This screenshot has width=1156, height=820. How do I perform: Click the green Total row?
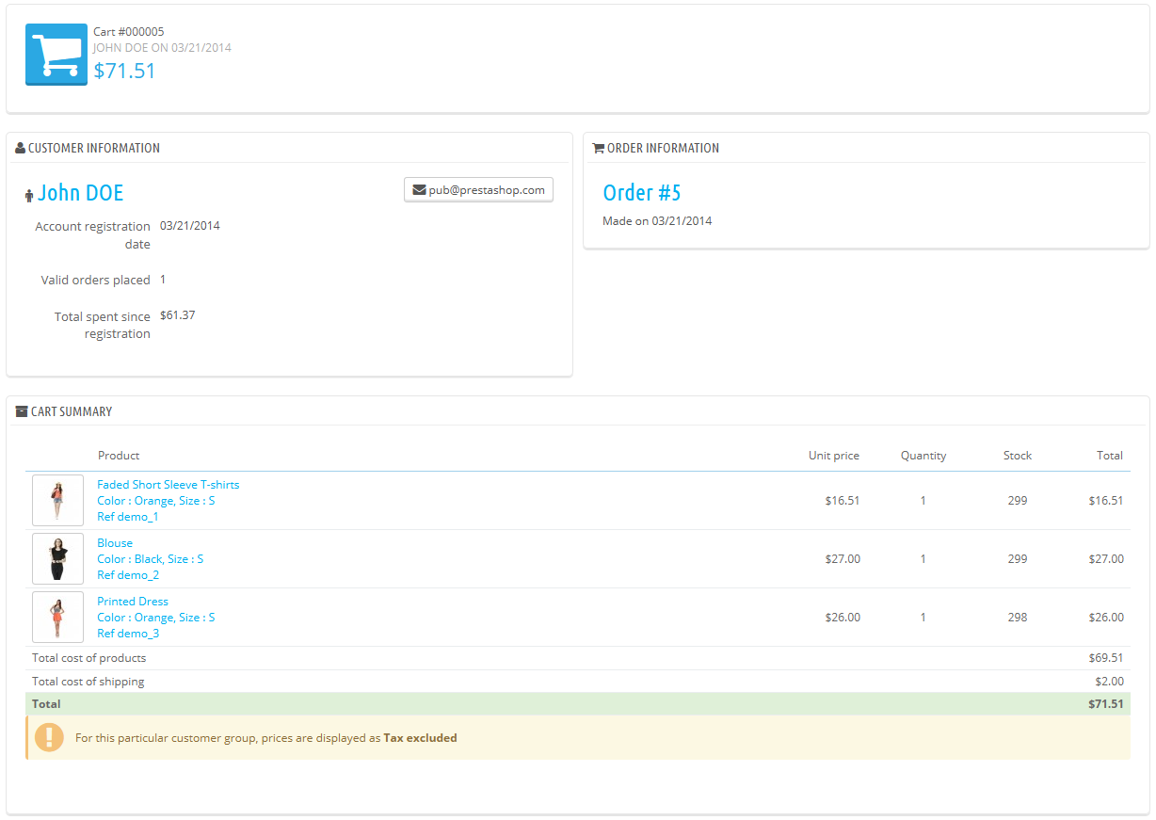tap(577, 704)
